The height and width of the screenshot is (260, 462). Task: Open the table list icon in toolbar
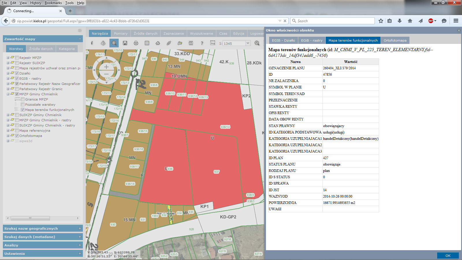[x=147, y=43]
